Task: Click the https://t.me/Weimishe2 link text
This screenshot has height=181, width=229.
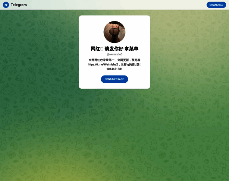Action: 103,65
